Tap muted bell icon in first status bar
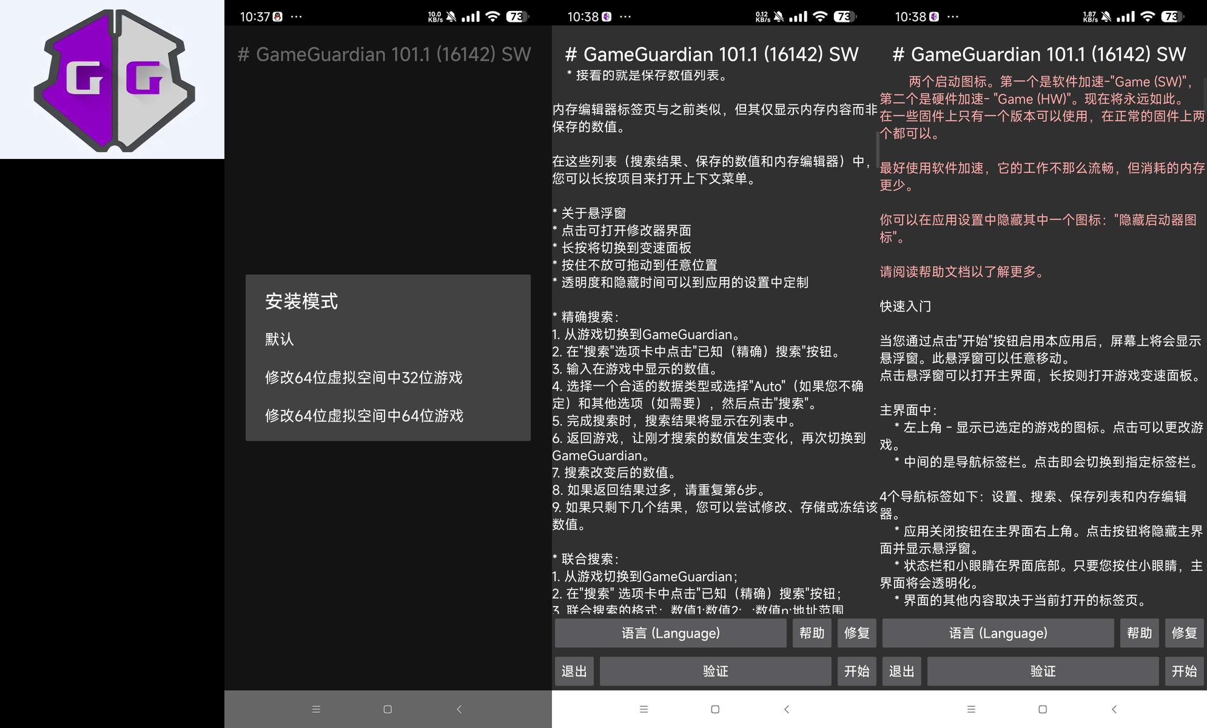Viewport: 1207px width, 728px height. (451, 17)
